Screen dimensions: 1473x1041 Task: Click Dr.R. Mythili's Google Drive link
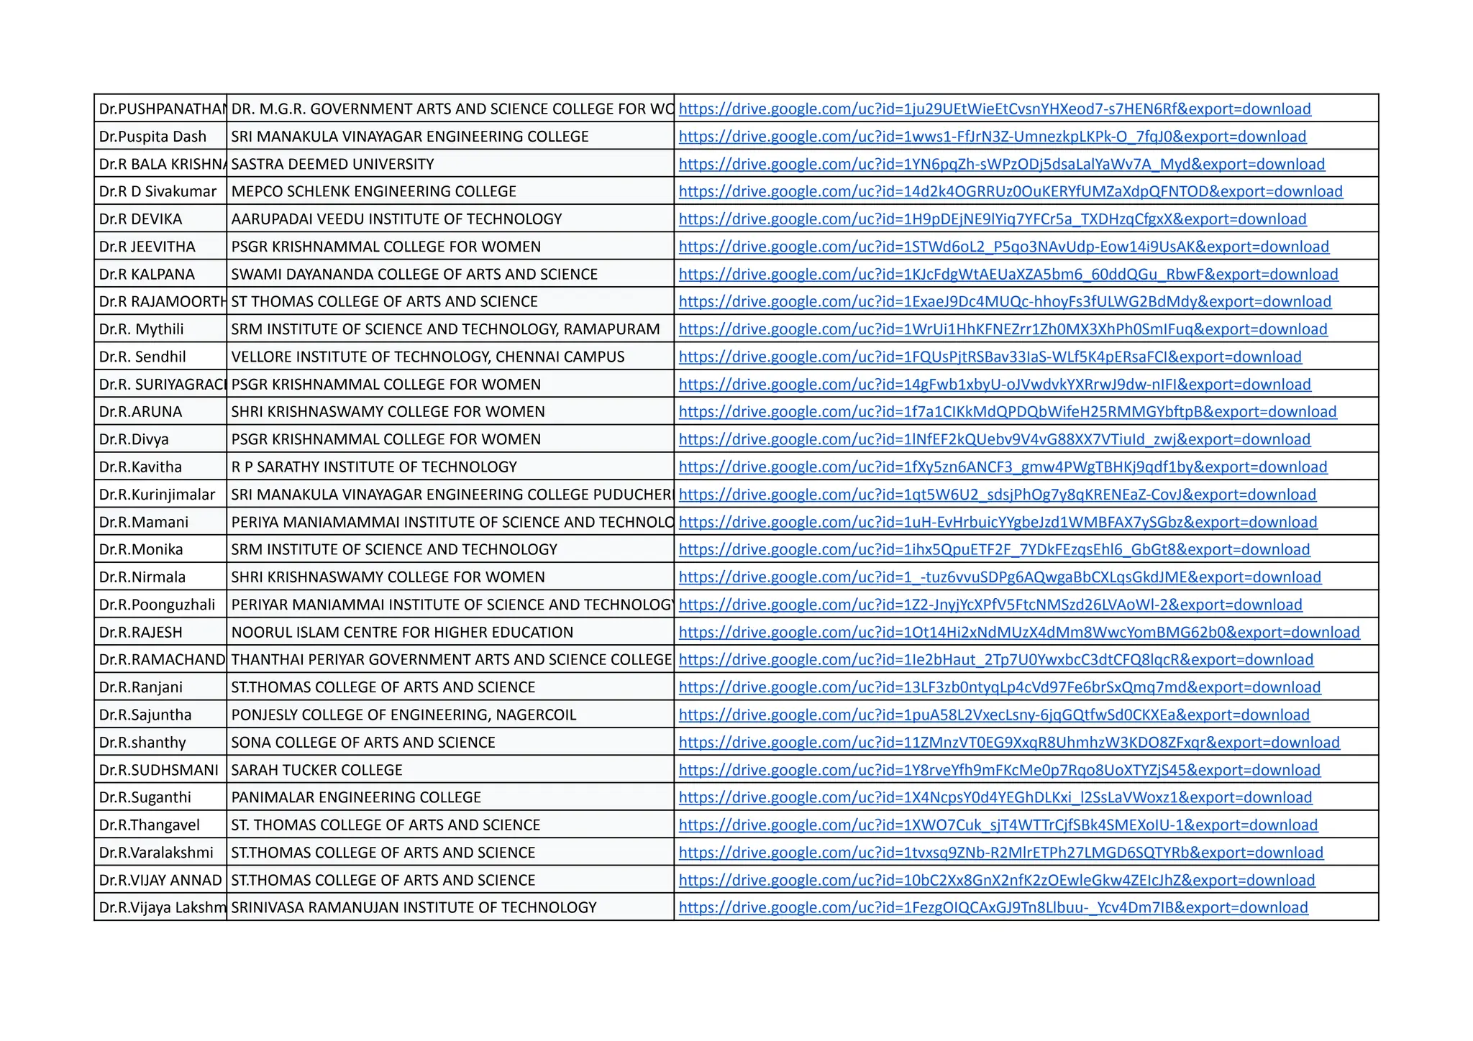coord(1003,329)
